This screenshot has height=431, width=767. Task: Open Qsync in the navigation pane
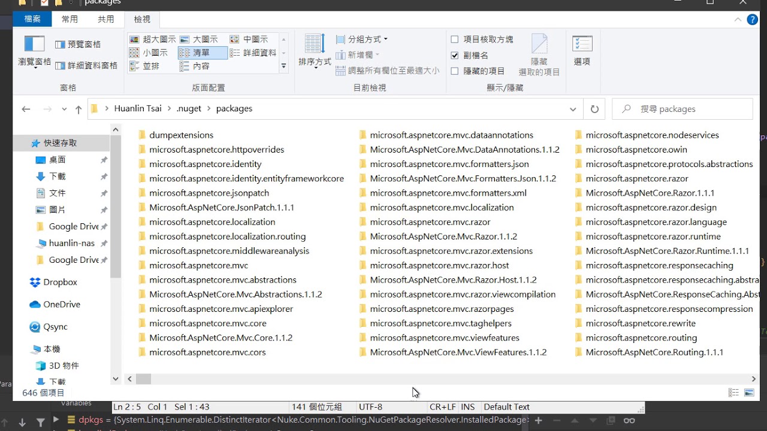(49, 327)
